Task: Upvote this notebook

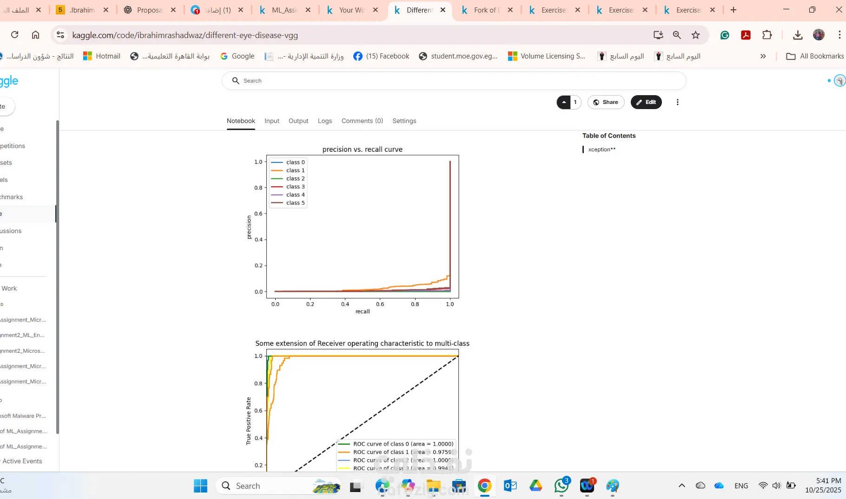Action: 564,102
